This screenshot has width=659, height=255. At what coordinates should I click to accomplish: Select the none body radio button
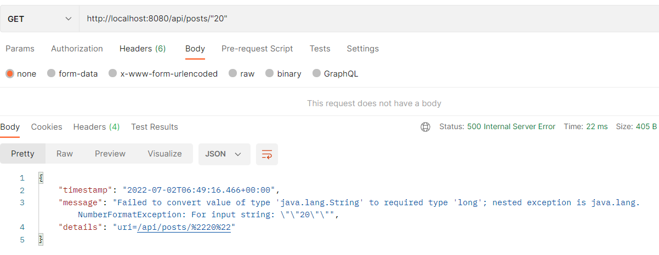[x=9, y=73]
